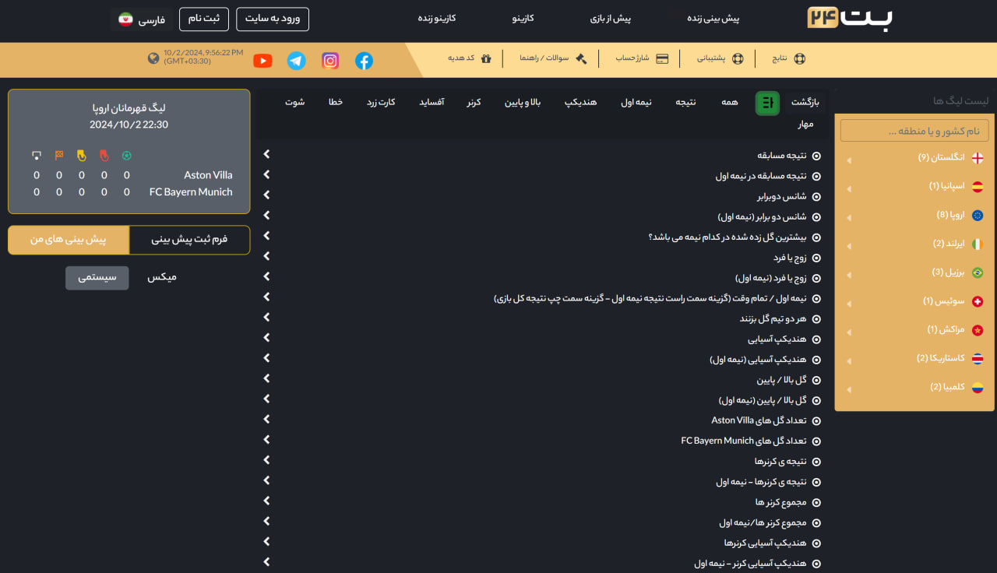997x573 pixels.
Task: Expand the انگلستان (9) league list
Action: (x=849, y=160)
